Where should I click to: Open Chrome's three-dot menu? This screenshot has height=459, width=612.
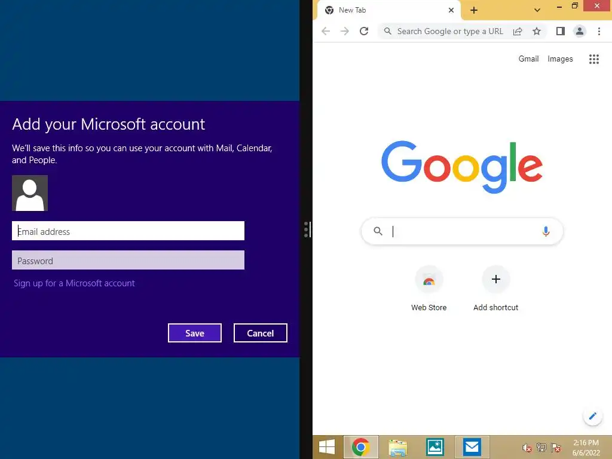tap(599, 31)
